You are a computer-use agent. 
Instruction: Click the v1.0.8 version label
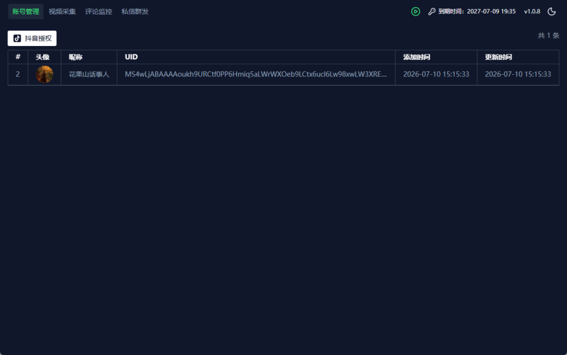point(532,12)
